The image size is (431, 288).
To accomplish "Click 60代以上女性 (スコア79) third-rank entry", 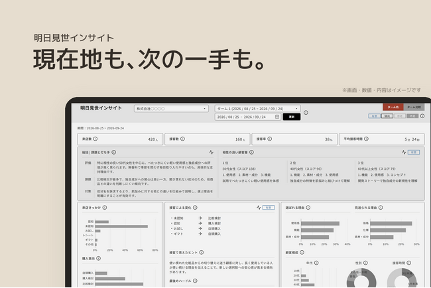I will coord(378,169).
